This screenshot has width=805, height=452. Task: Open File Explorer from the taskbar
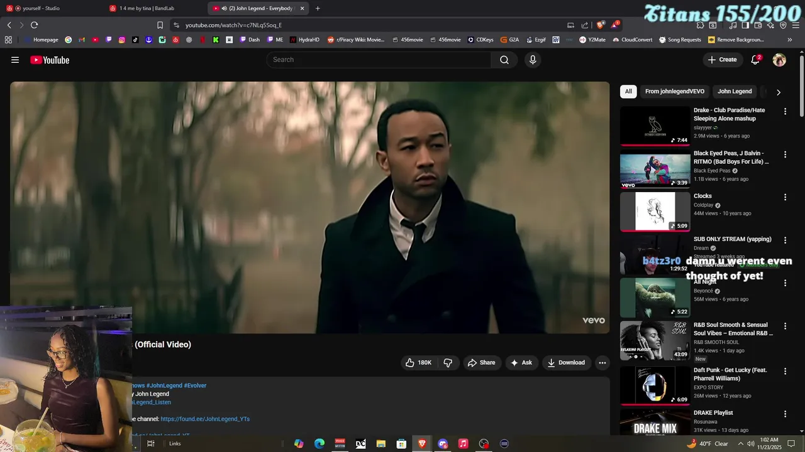pos(381,444)
